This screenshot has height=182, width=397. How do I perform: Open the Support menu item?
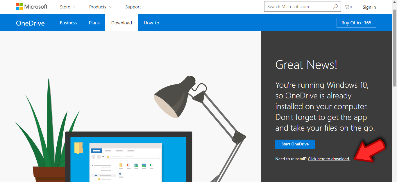(133, 7)
